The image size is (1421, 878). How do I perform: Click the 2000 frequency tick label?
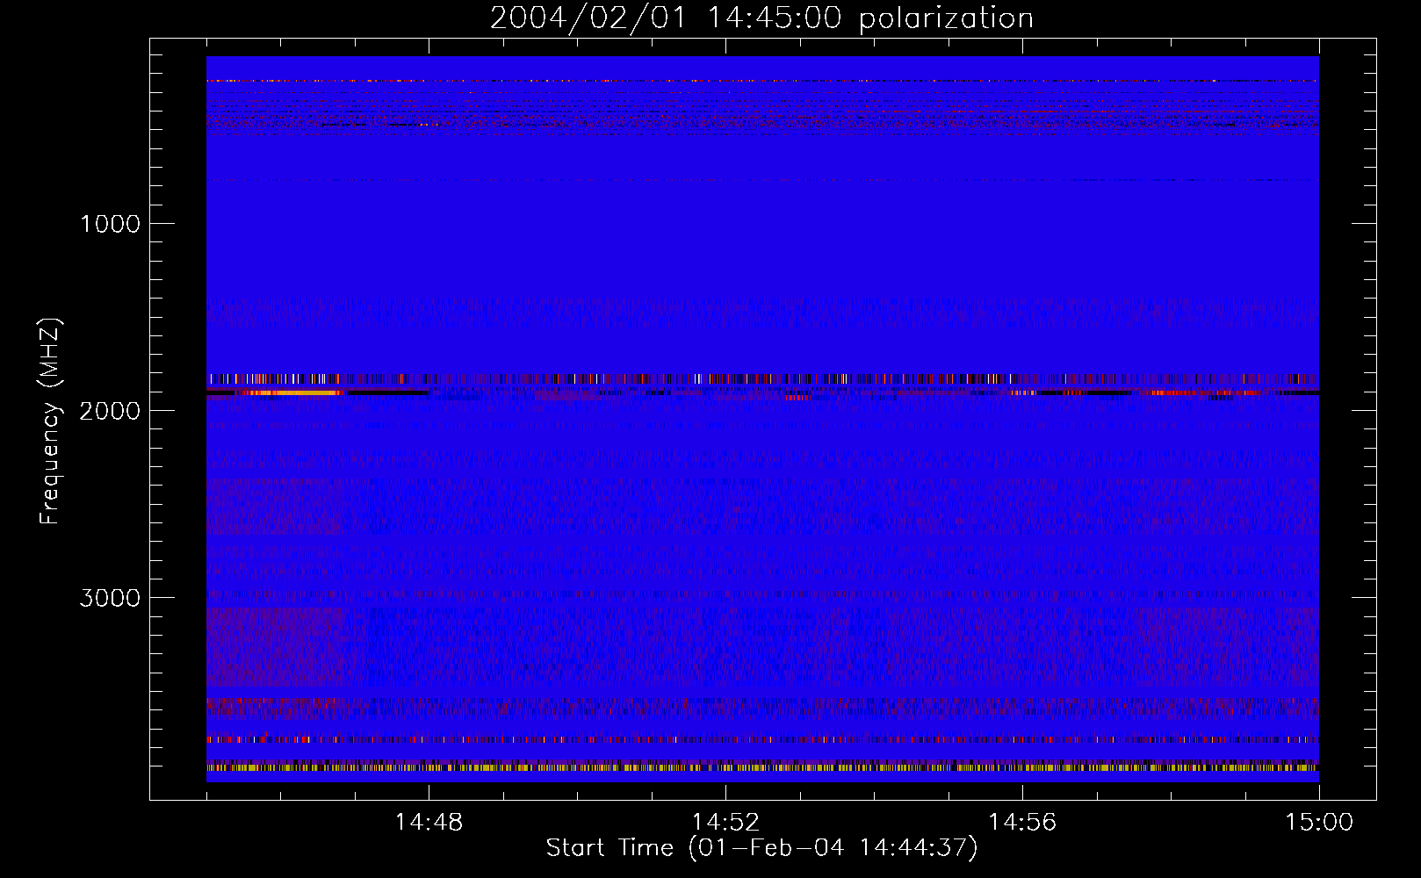click(110, 411)
